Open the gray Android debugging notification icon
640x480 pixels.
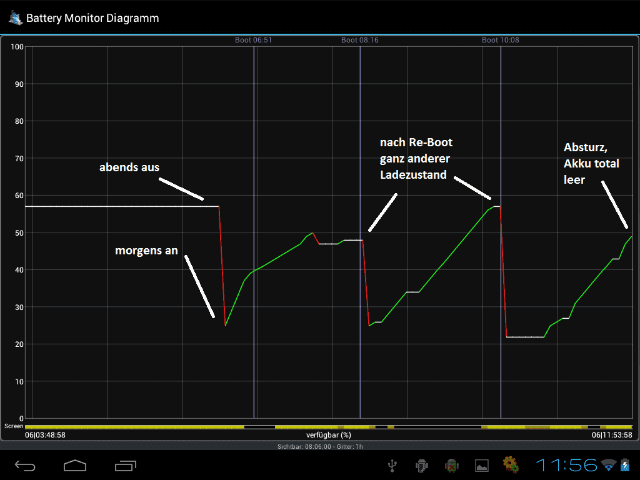(422, 465)
